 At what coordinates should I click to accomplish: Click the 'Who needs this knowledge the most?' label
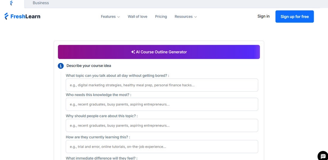[x=98, y=95]
